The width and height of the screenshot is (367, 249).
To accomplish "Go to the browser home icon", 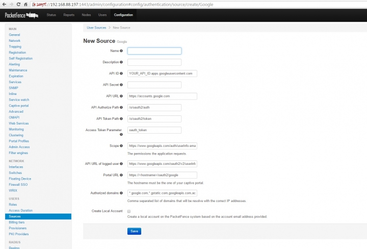I will click(26, 4).
